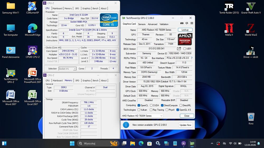The width and height of the screenshot is (264, 148).
Task: Click the Close button in GPU-Z
Action: pyautogui.click(x=187, y=116)
